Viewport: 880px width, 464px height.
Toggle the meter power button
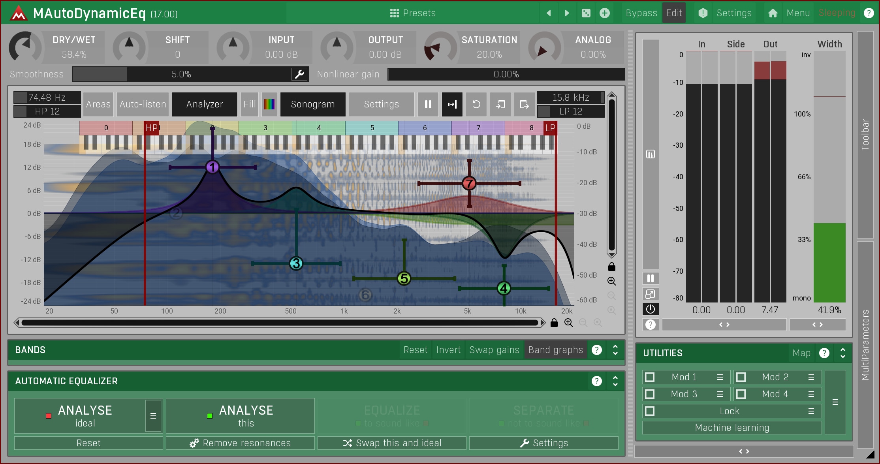point(651,309)
